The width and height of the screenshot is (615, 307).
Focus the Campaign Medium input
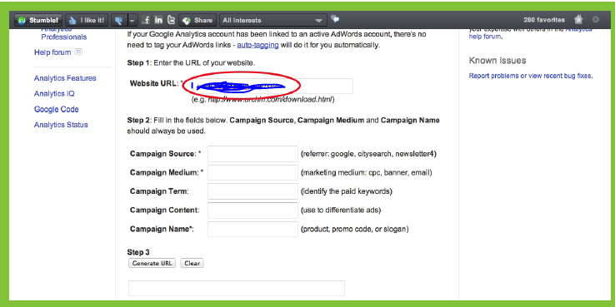coord(252,172)
